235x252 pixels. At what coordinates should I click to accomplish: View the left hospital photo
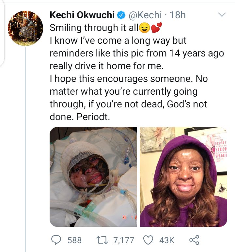click(x=93, y=177)
